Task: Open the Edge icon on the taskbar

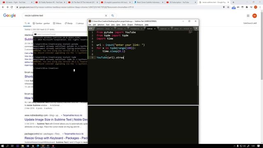Action: tap(38, 146)
